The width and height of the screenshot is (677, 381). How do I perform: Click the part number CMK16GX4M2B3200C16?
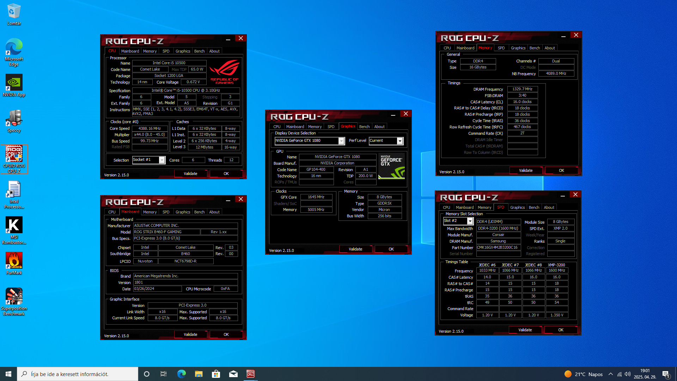point(498,248)
